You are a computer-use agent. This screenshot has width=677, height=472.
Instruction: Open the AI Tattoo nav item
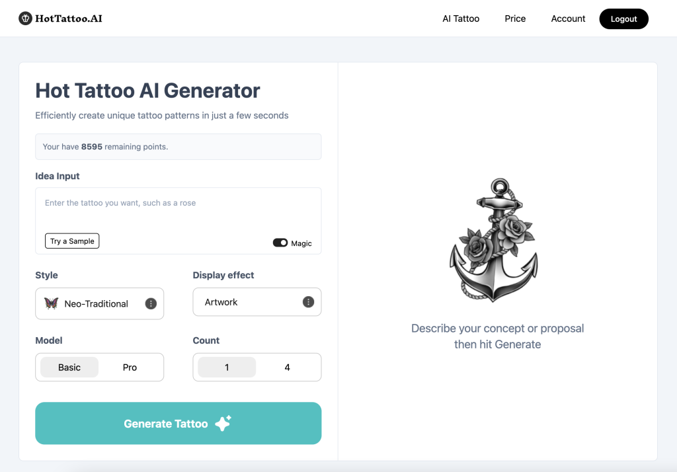(x=461, y=19)
